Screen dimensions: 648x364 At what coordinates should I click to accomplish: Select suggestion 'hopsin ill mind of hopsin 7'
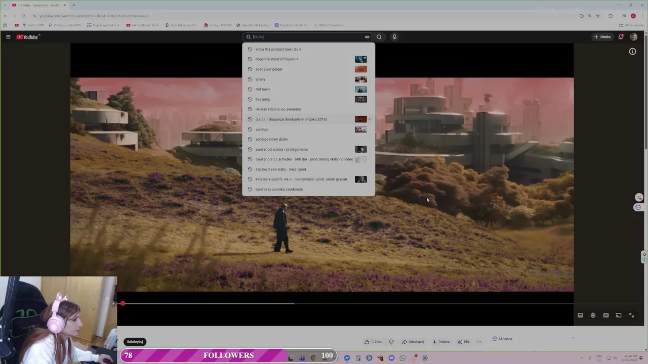[308, 59]
